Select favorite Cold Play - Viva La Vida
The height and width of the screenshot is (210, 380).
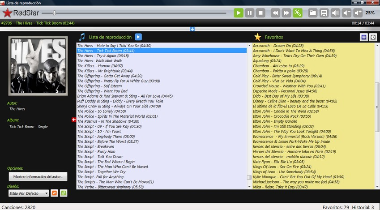(x=313, y=81)
